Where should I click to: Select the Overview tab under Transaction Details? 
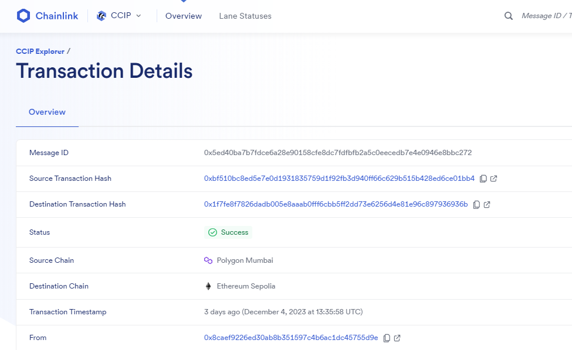47,112
